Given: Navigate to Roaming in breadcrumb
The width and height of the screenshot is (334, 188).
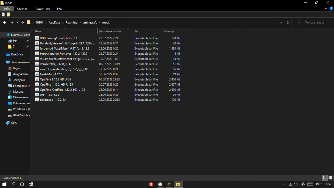Looking at the screenshot, I should tap(71, 23).
